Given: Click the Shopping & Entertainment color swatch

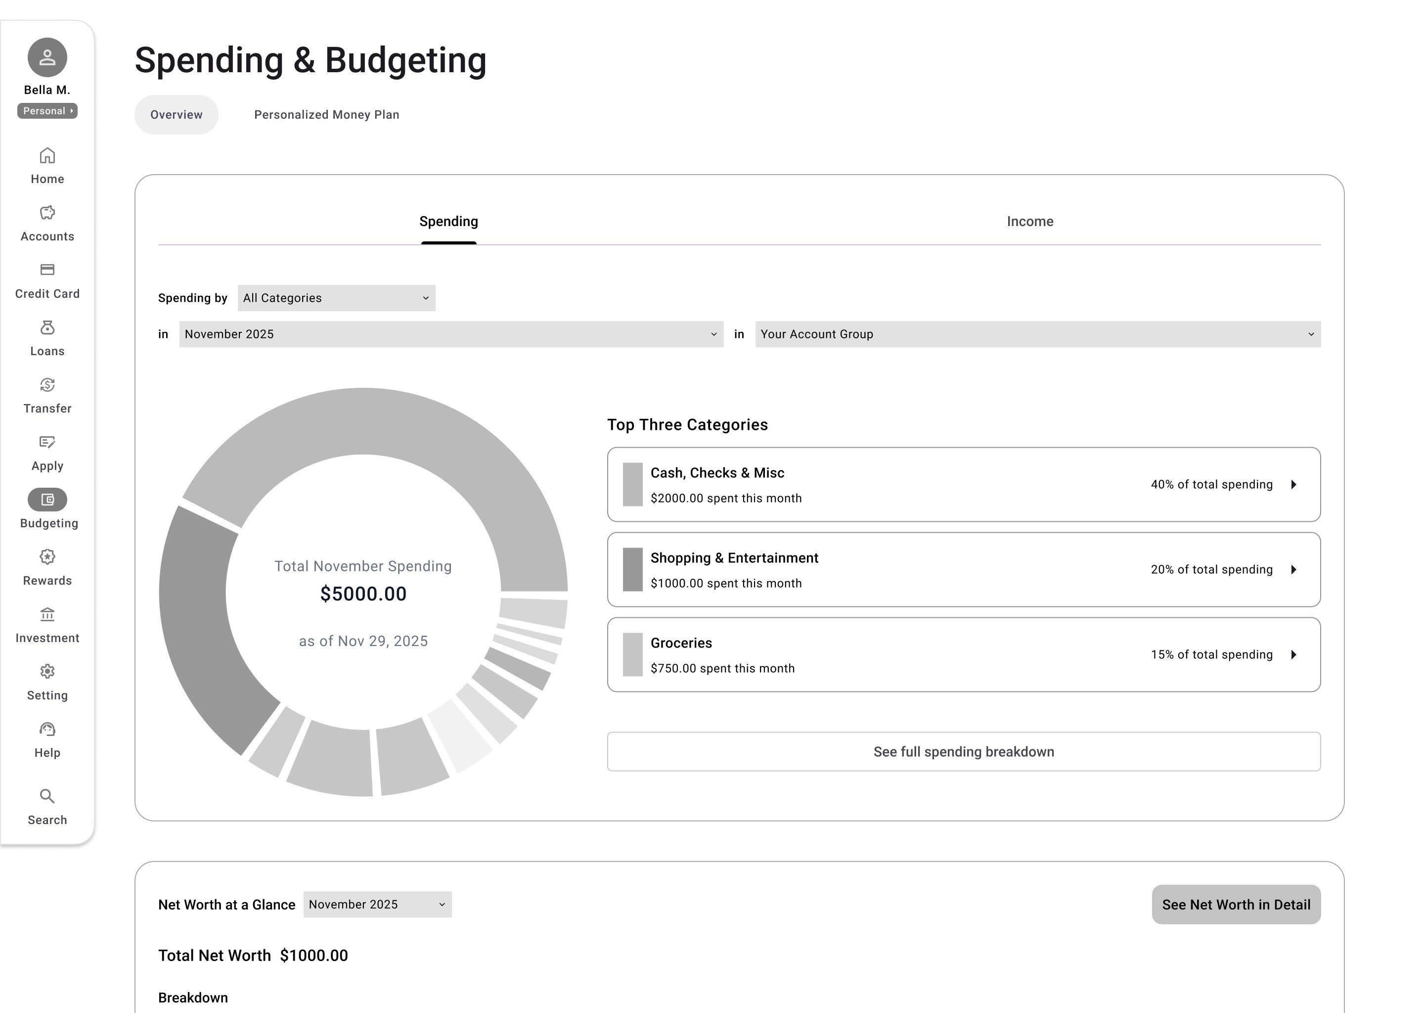Looking at the screenshot, I should [632, 569].
